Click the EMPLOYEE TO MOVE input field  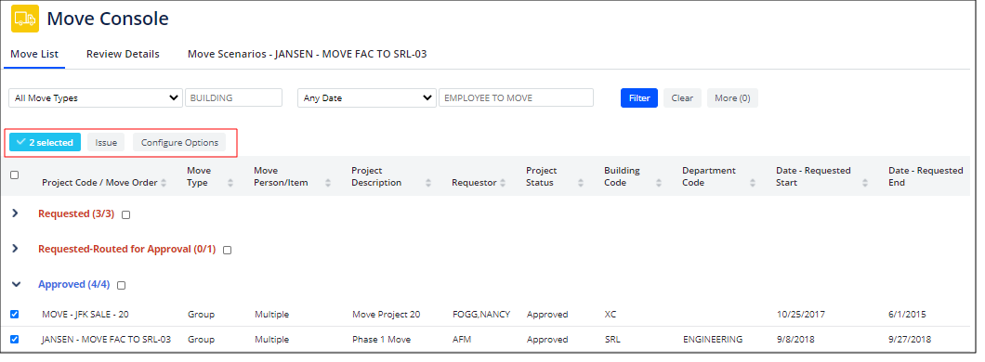[x=516, y=97]
